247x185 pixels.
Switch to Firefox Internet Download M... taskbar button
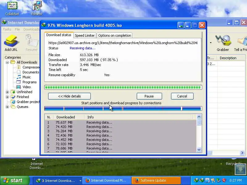point(107,180)
